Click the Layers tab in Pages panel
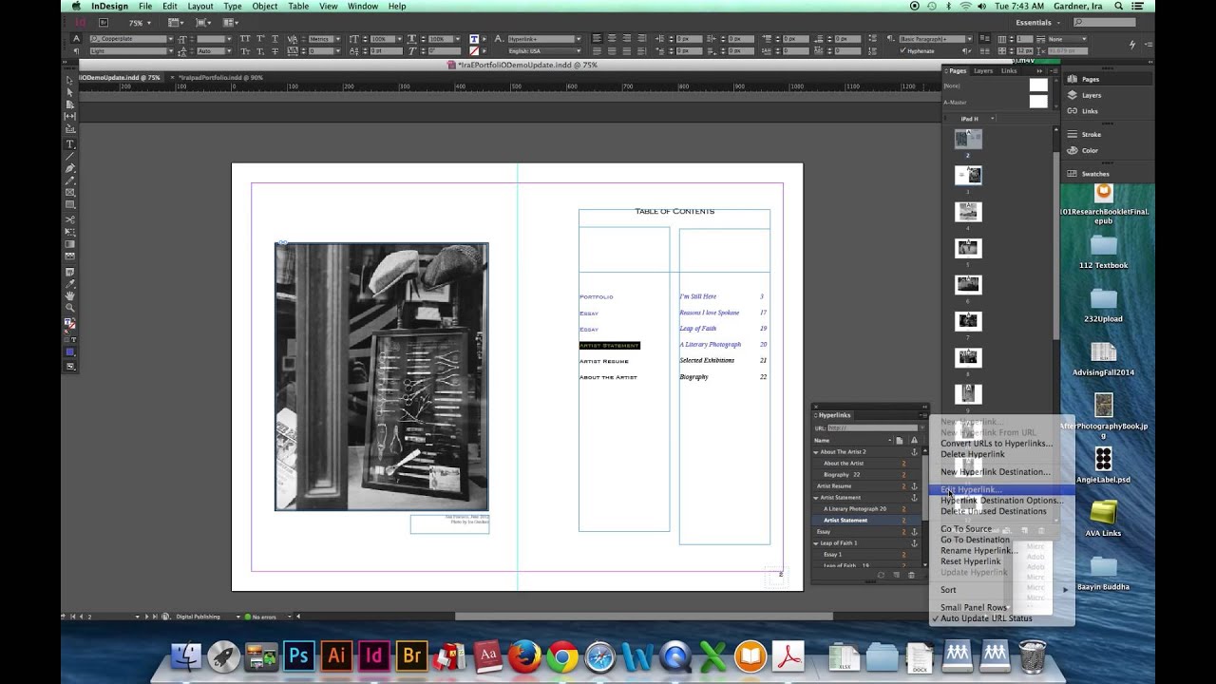 [983, 70]
